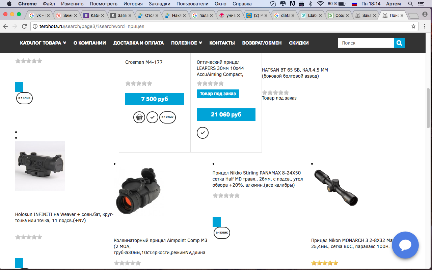The height and width of the screenshot is (270, 432).
Task: Bookmark this page with star icon
Action: click(x=413, y=26)
